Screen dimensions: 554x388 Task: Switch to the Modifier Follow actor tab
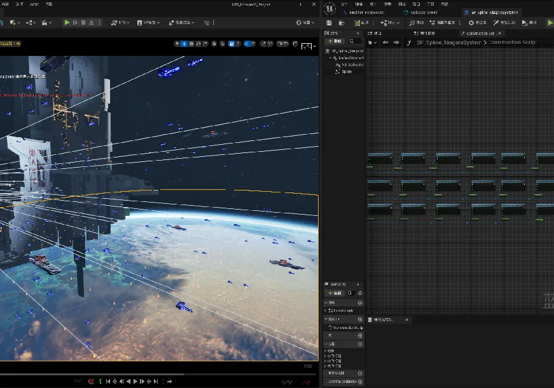(x=364, y=12)
